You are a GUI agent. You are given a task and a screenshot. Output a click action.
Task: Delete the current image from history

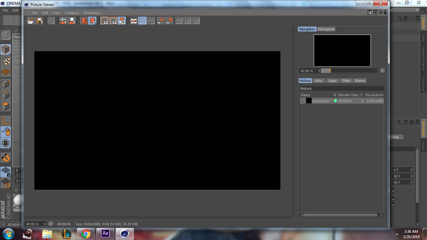tap(85, 21)
